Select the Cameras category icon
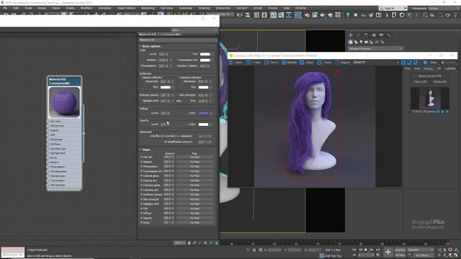Image resolution: width=461 pixels, height=259 pixels. (367, 42)
